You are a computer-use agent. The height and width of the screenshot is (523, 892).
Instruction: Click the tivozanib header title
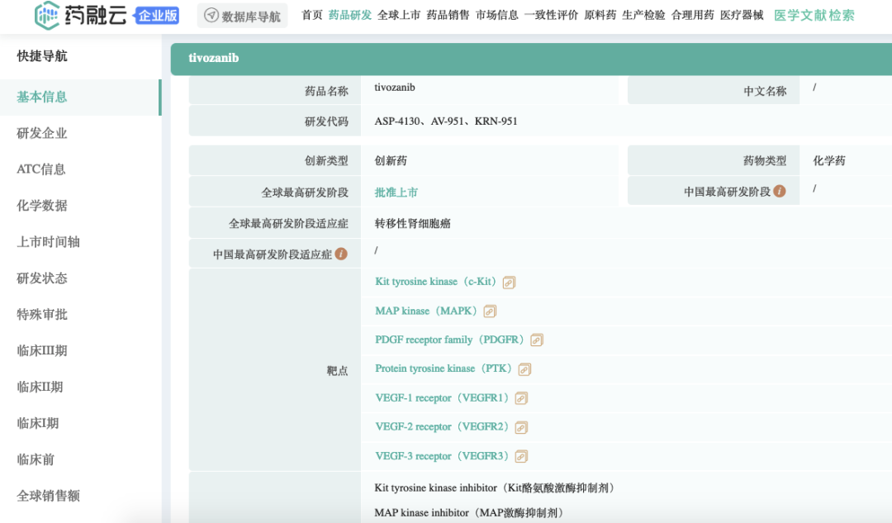click(213, 58)
